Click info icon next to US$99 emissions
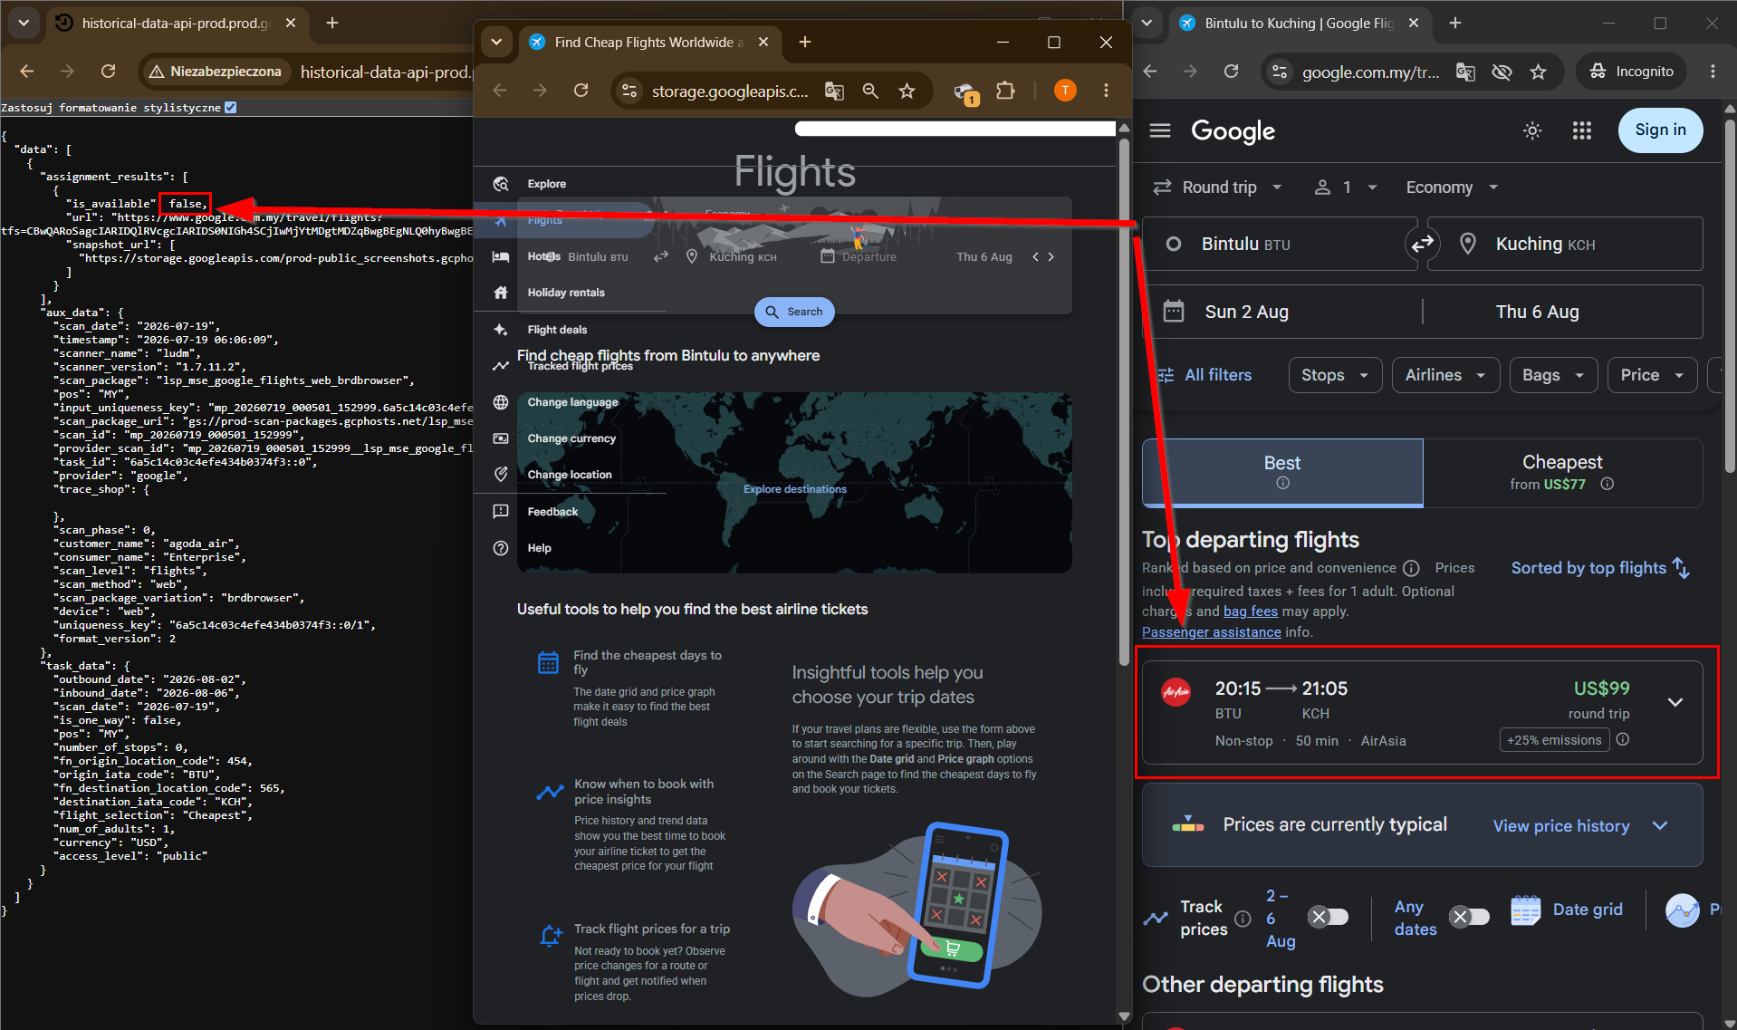Screen dimensions: 1737x1030 pos(1623,739)
